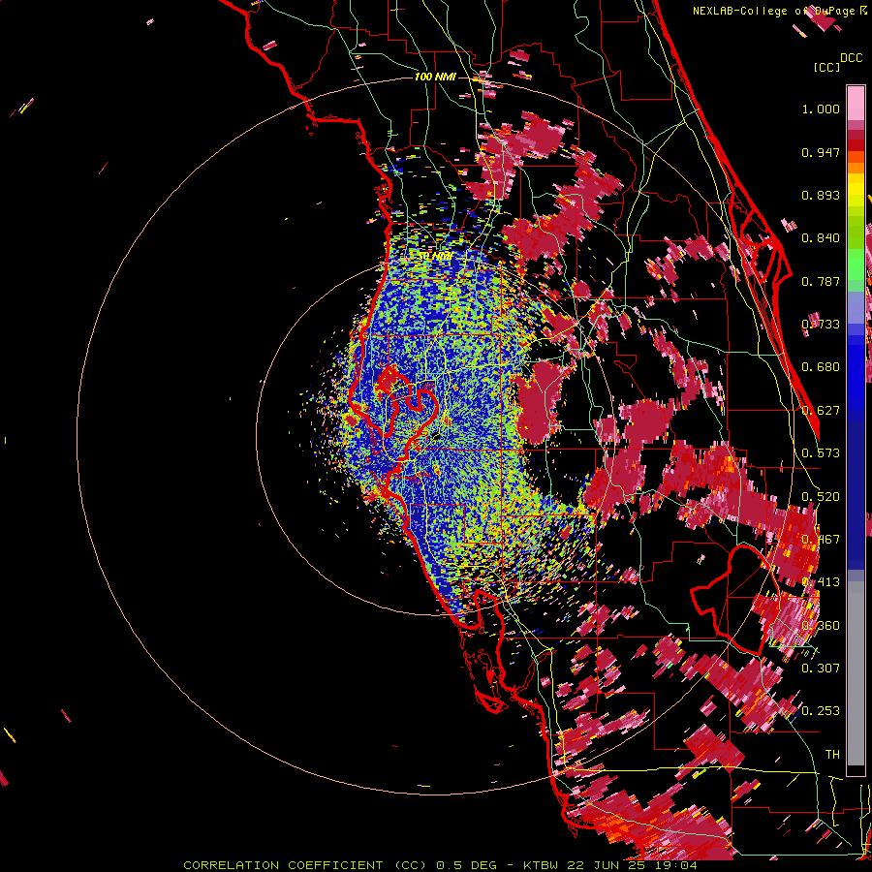Select the 0.840 scale value
The width and height of the screenshot is (872, 872).
821,238
